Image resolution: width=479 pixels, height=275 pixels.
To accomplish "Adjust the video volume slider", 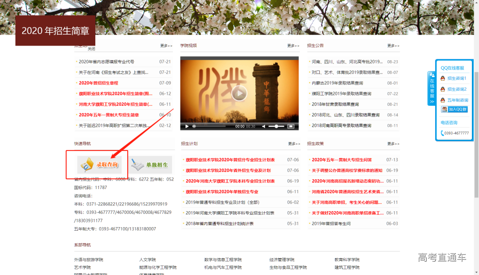I will pos(276,126).
